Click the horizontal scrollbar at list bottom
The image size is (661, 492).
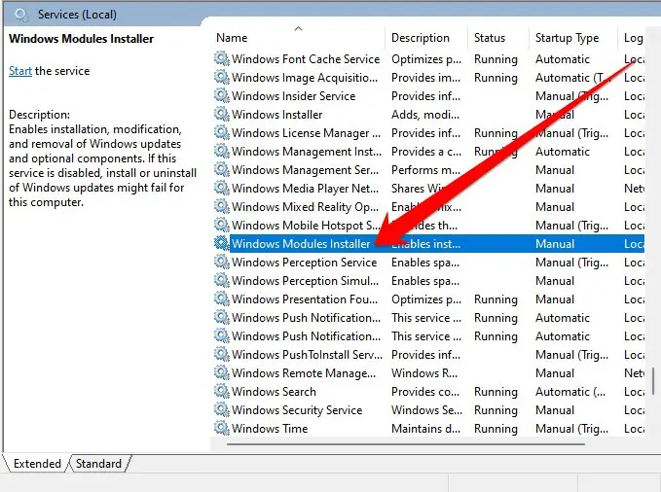pos(405,443)
